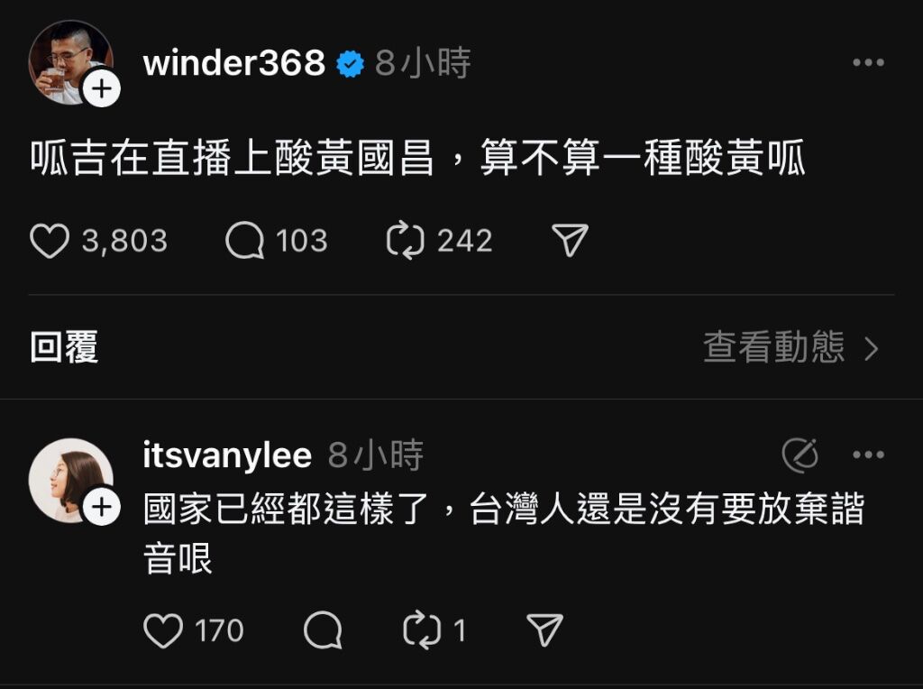Open more options for itsvanylee's reply
923x689 pixels.
869,455
